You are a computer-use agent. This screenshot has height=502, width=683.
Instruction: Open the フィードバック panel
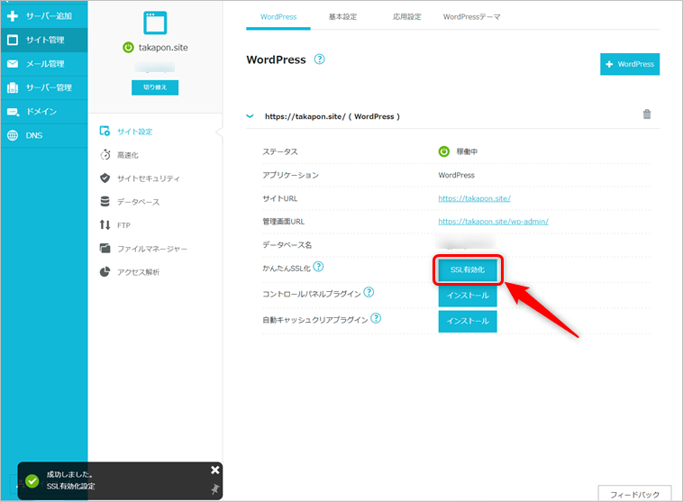[633, 494]
